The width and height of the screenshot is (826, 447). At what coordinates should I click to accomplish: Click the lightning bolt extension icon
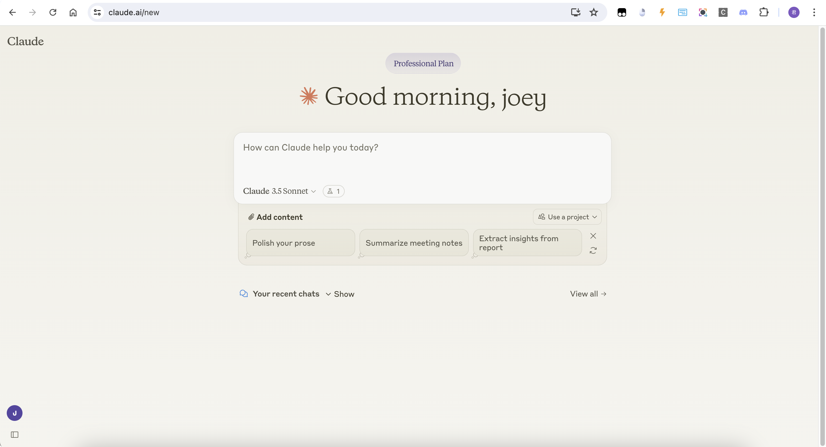[x=662, y=12]
